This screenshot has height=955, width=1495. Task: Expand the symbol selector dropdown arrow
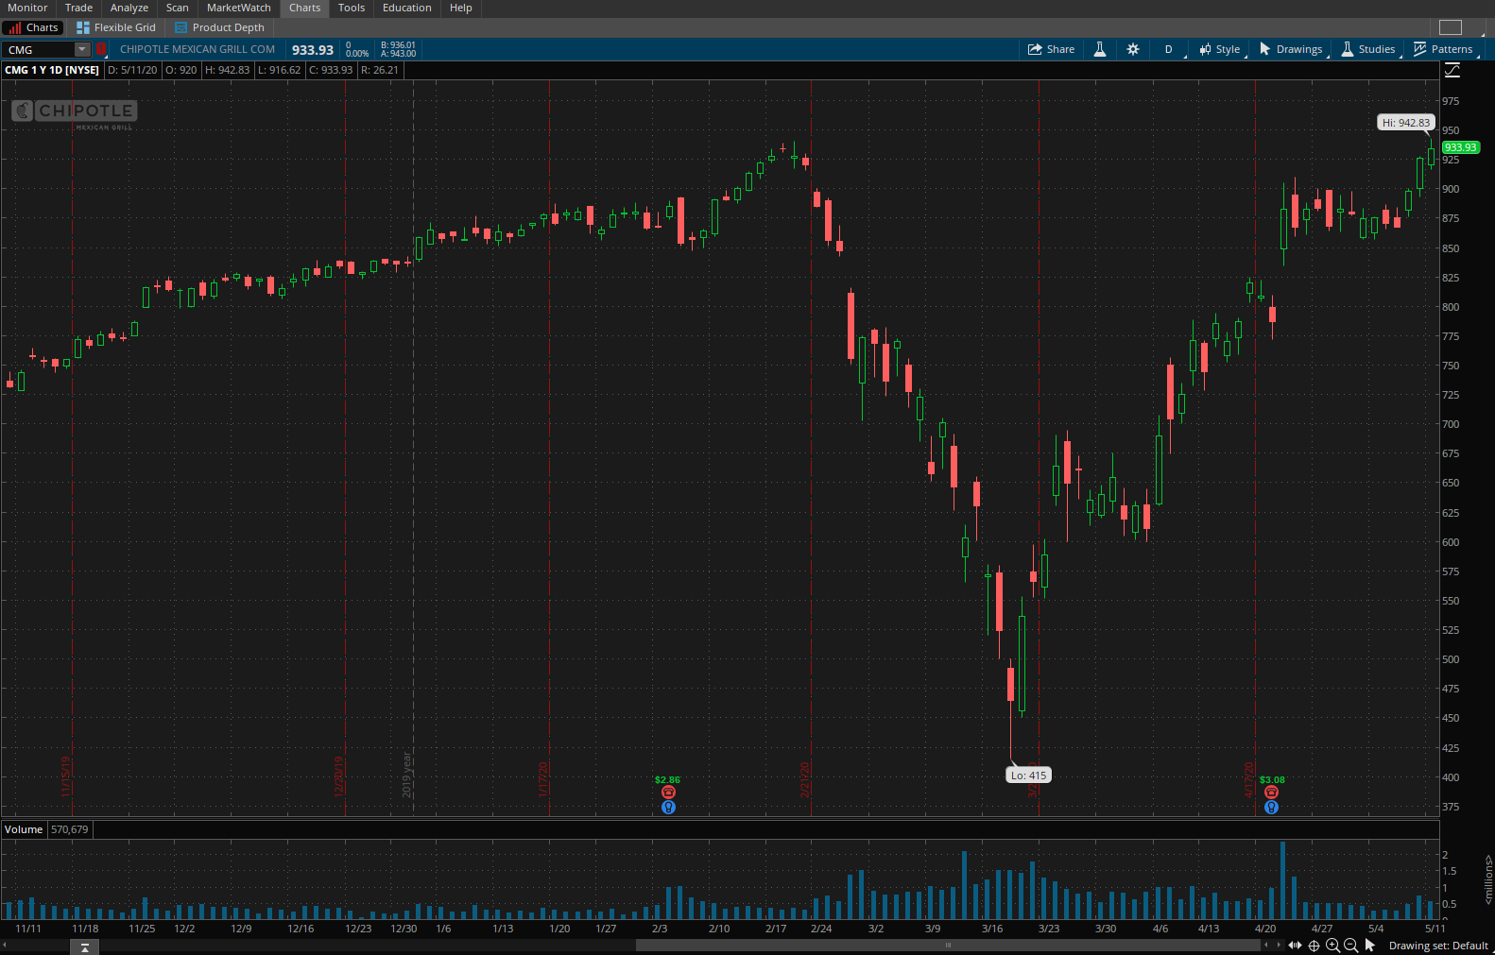[82, 50]
